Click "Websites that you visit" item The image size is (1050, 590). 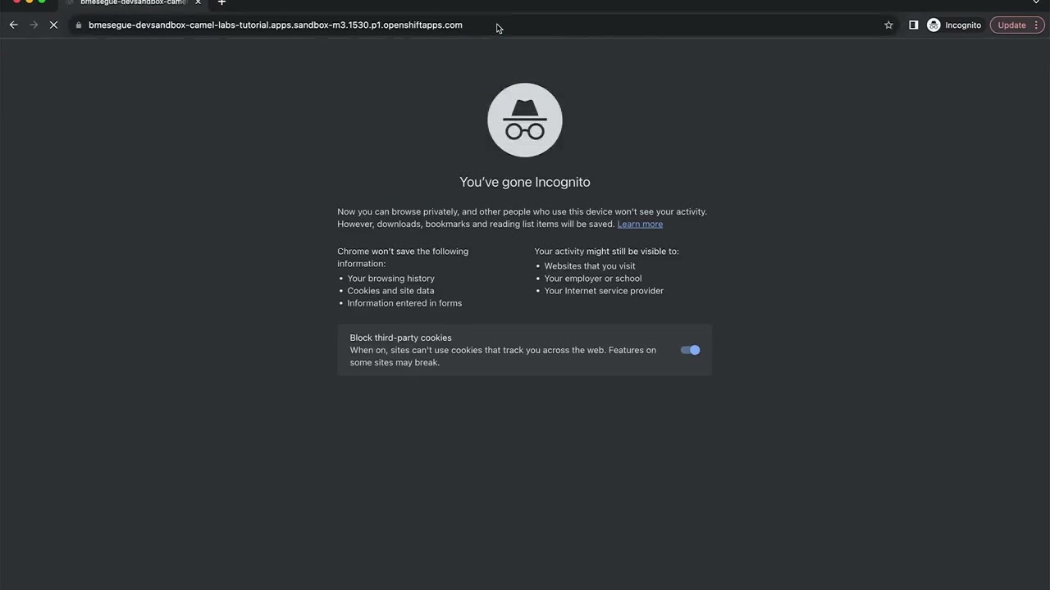click(x=590, y=266)
